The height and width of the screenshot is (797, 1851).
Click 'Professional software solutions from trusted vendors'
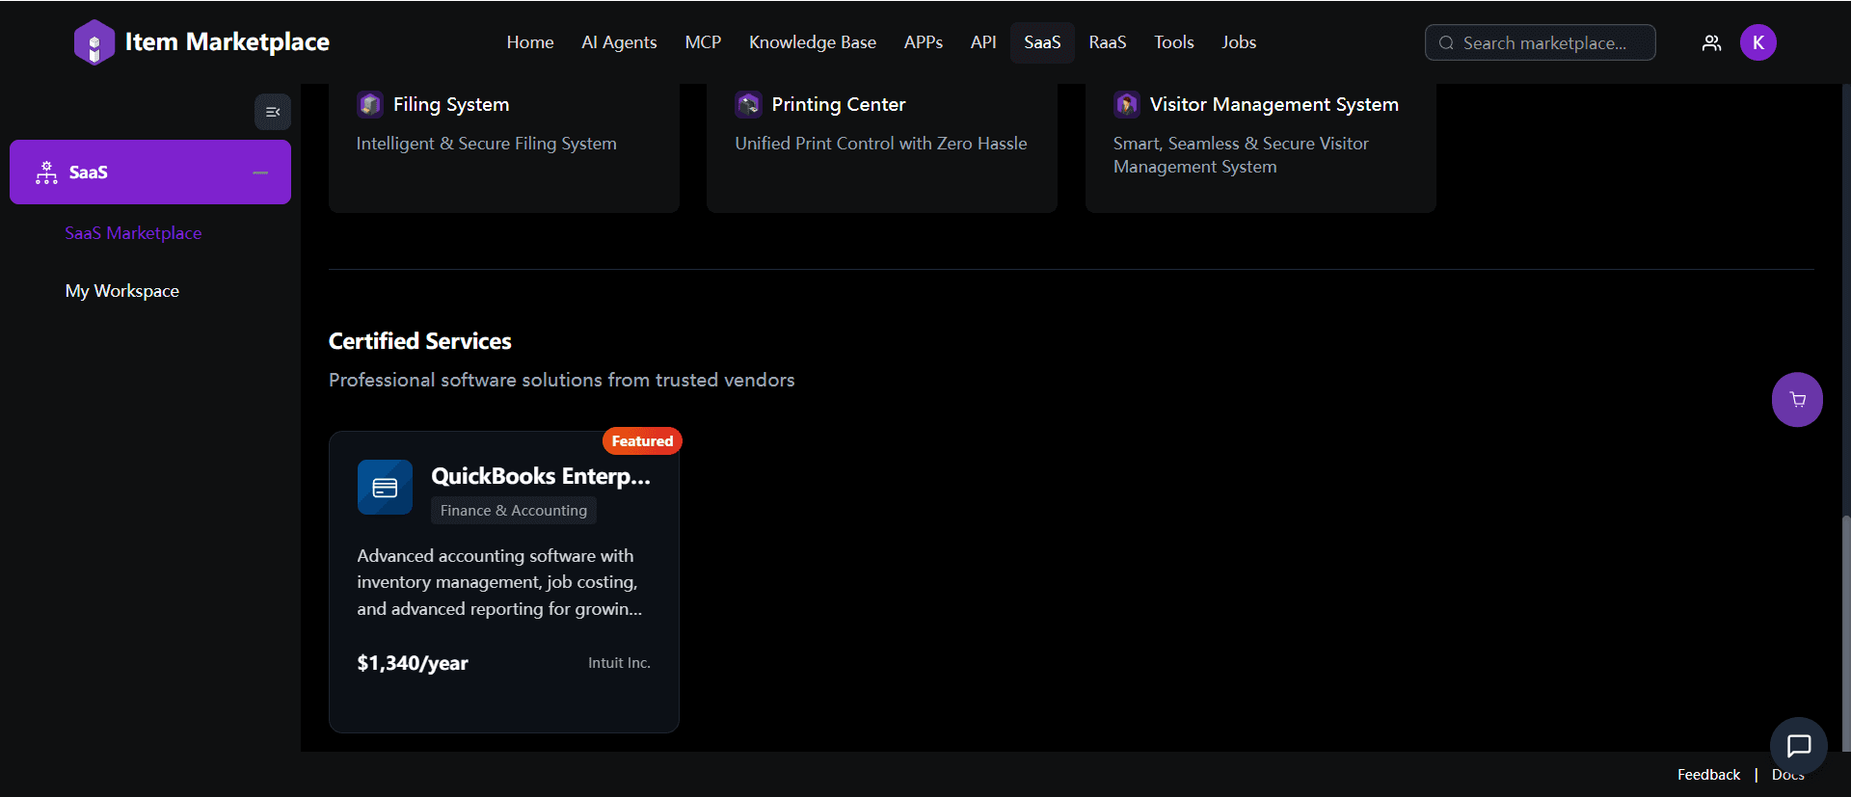[562, 381]
